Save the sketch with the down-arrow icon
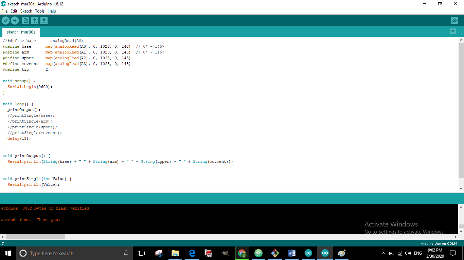The width and height of the screenshot is (464, 260). (x=44, y=21)
